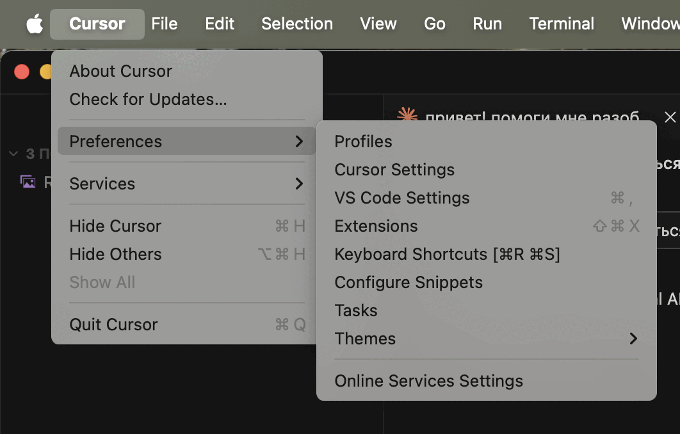The width and height of the screenshot is (680, 434).
Task: Collapse the explorer folder chevron
Action: pos(13,154)
